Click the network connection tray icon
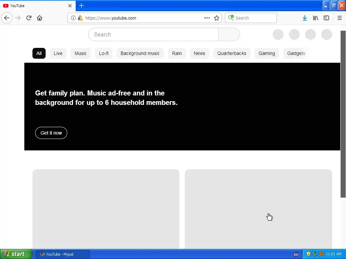The height and width of the screenshot is (259, 346). point(315,254)
